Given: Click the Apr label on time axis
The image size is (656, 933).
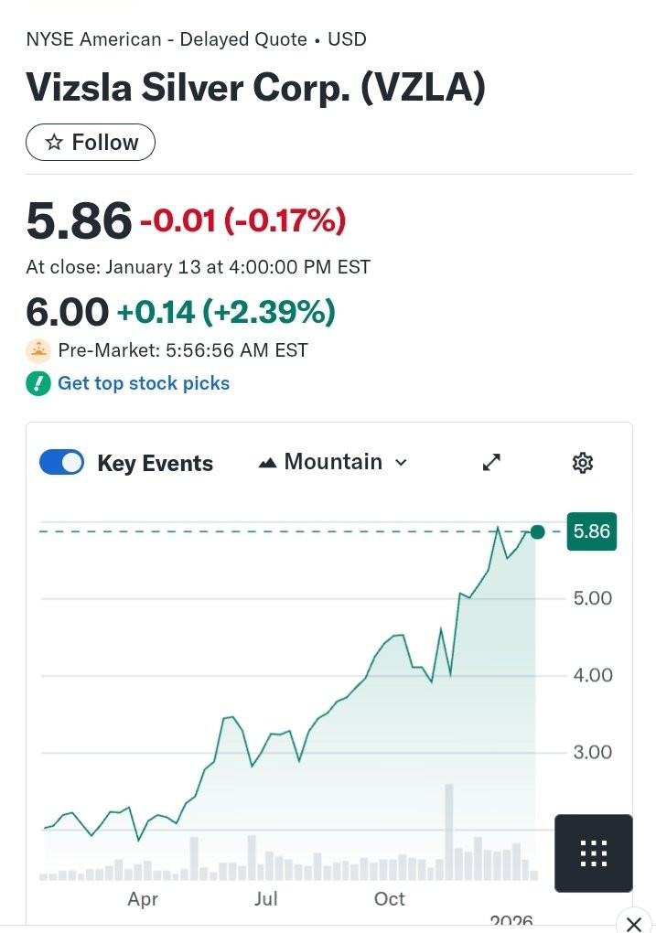Looking at the screenshot, I should tap(143, 899).
